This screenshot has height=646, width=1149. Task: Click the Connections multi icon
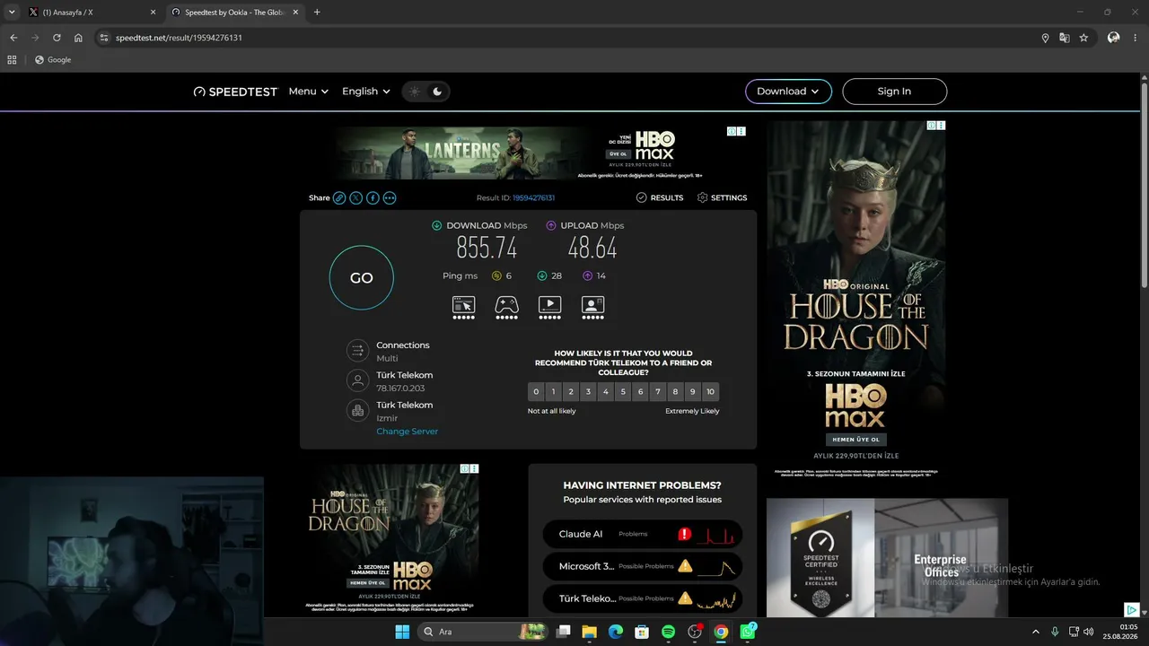pos(358,351)
